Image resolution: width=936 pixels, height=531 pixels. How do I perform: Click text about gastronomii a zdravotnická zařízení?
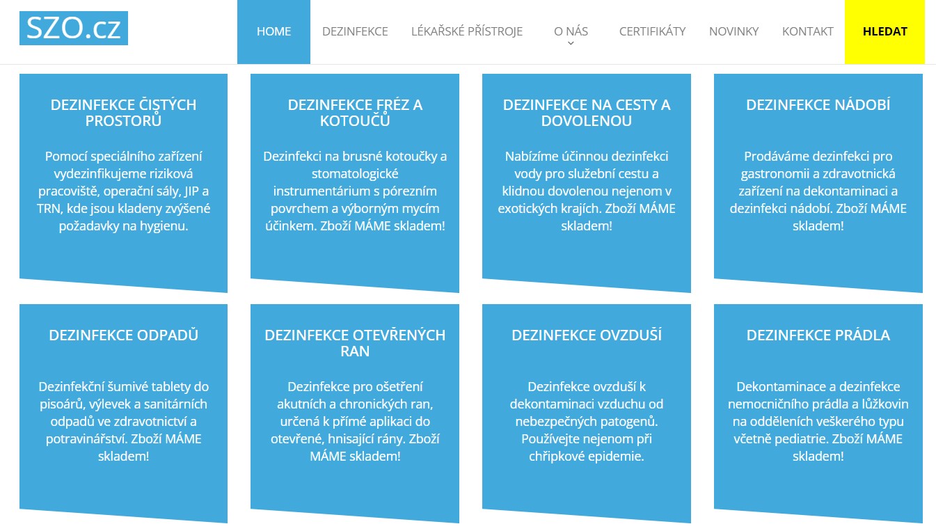pyautogui.click(x=818, y=191)
